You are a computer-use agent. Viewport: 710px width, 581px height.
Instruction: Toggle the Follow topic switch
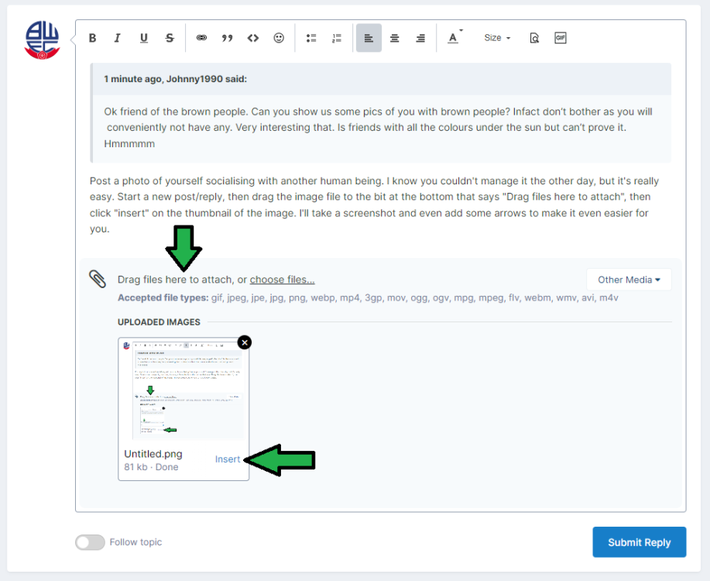click(x=90, y=542)
